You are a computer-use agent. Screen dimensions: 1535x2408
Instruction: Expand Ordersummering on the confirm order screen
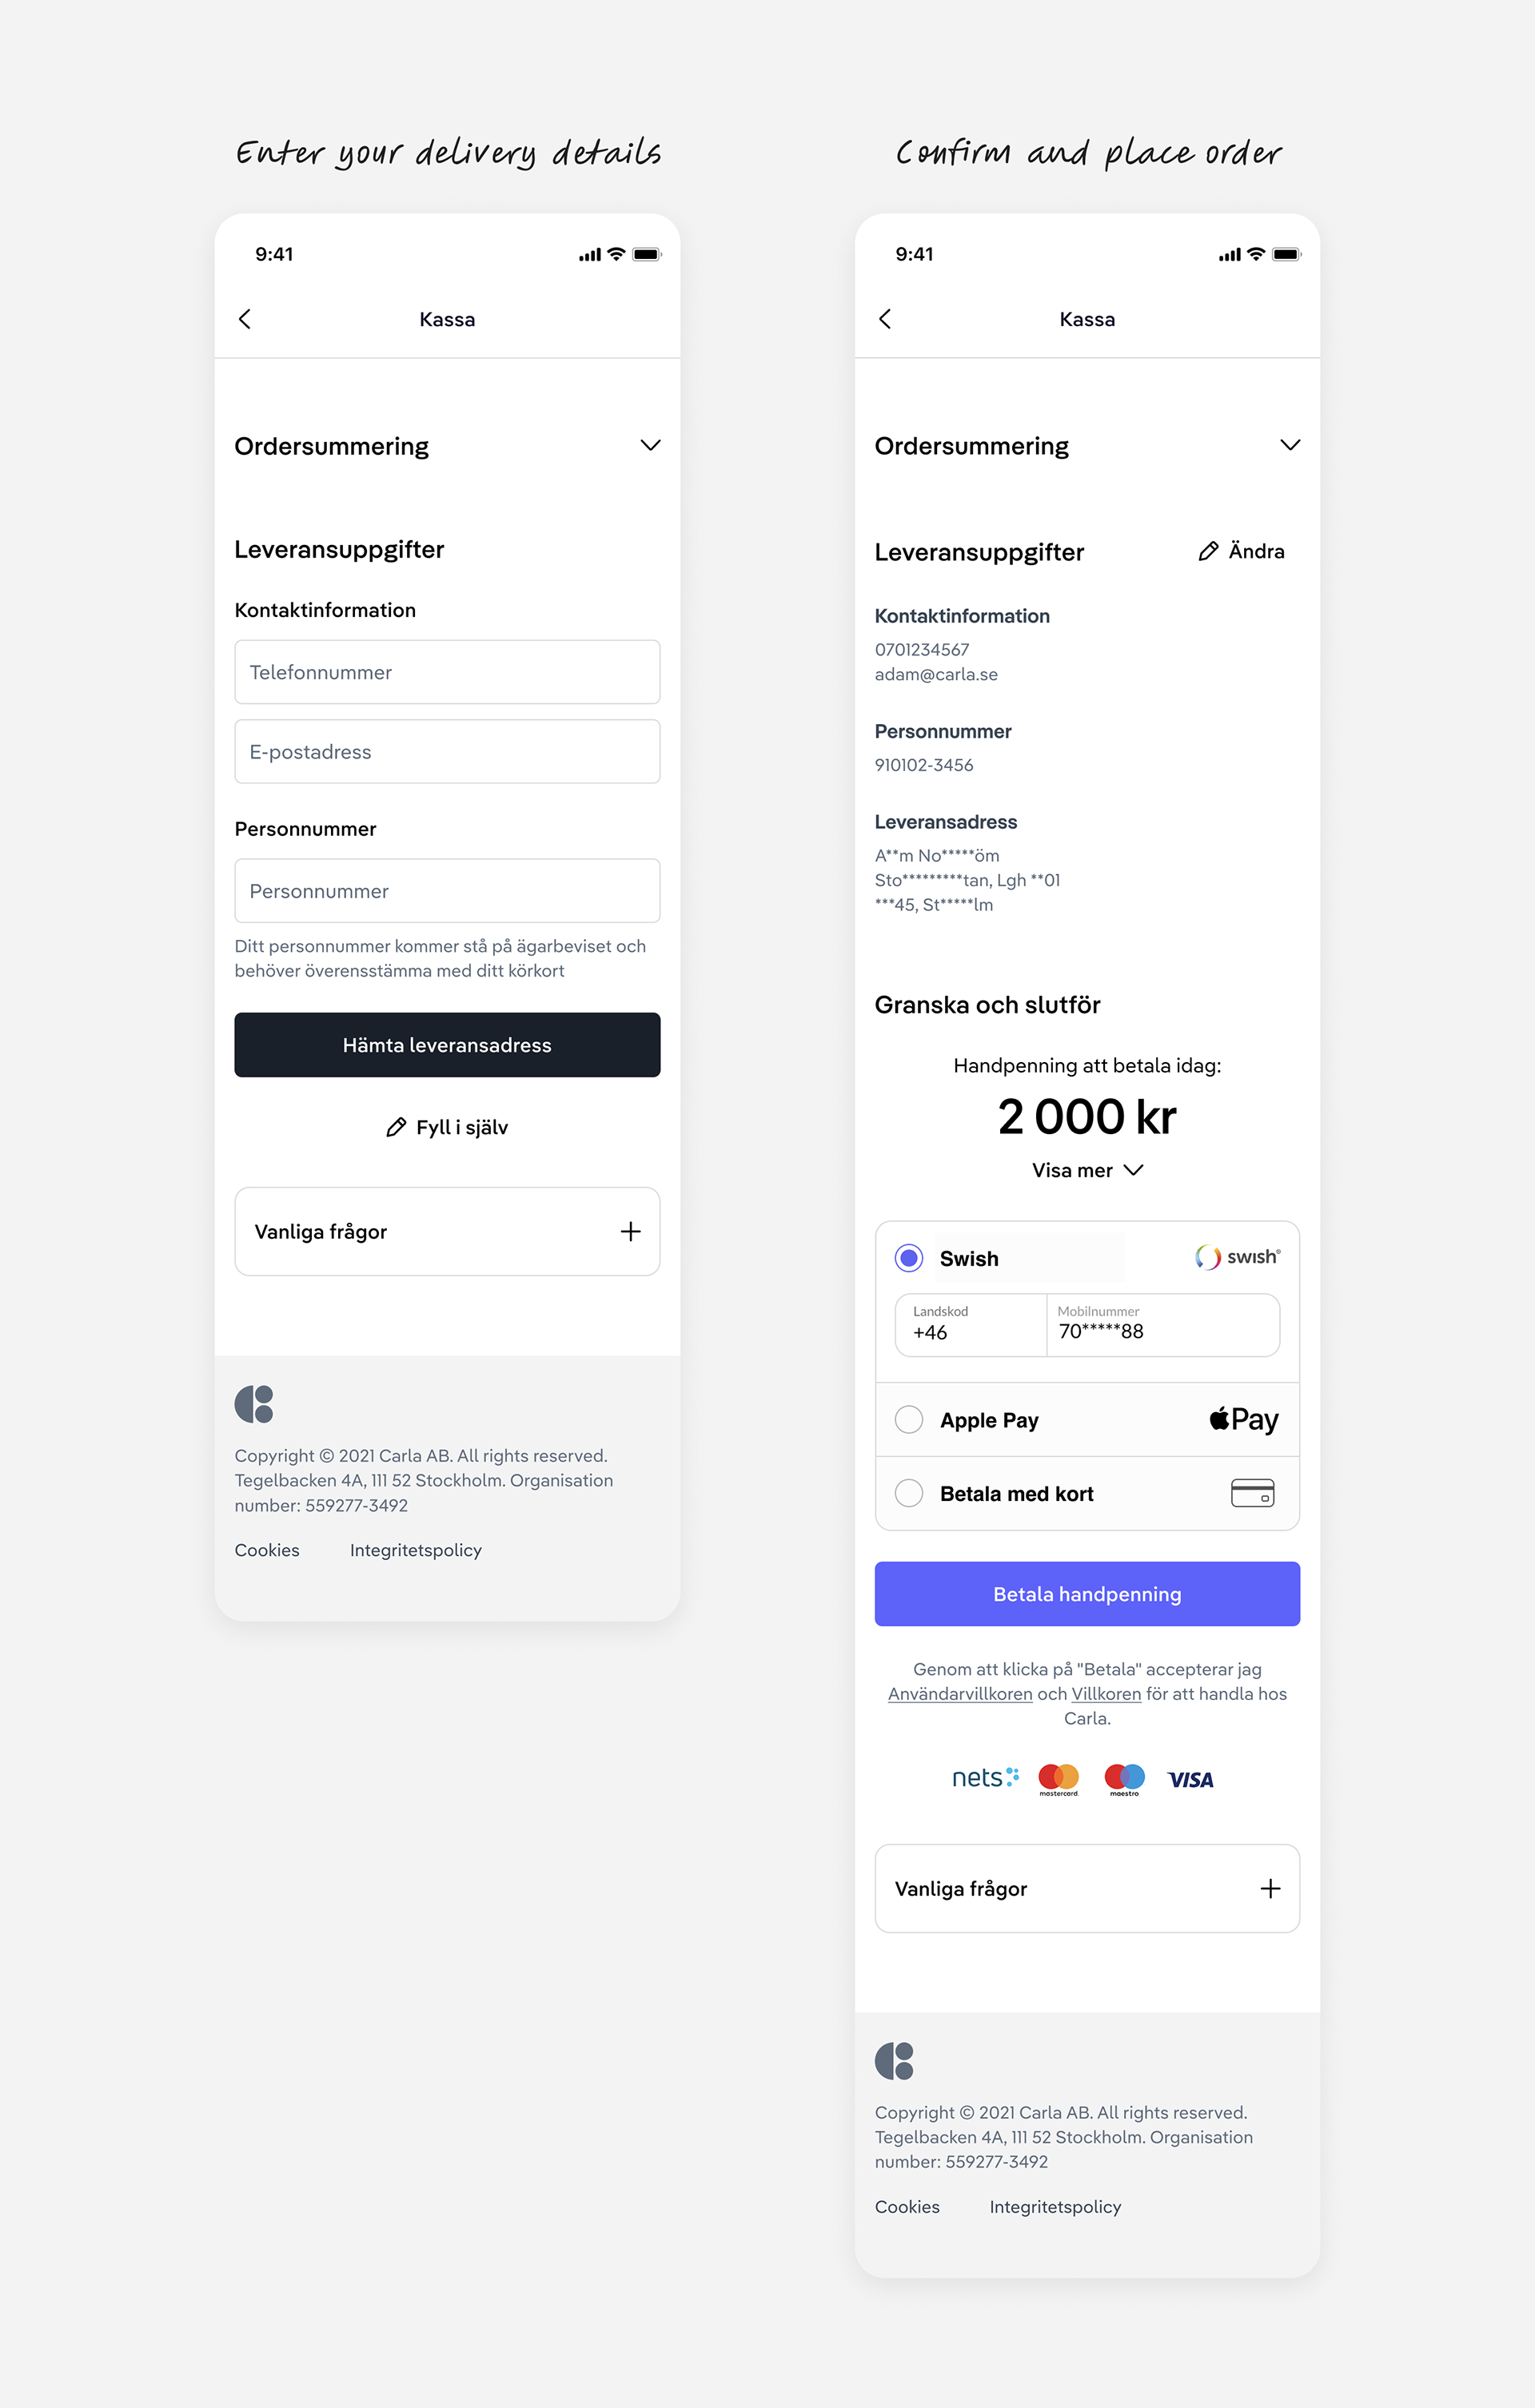click(1290, 446)
